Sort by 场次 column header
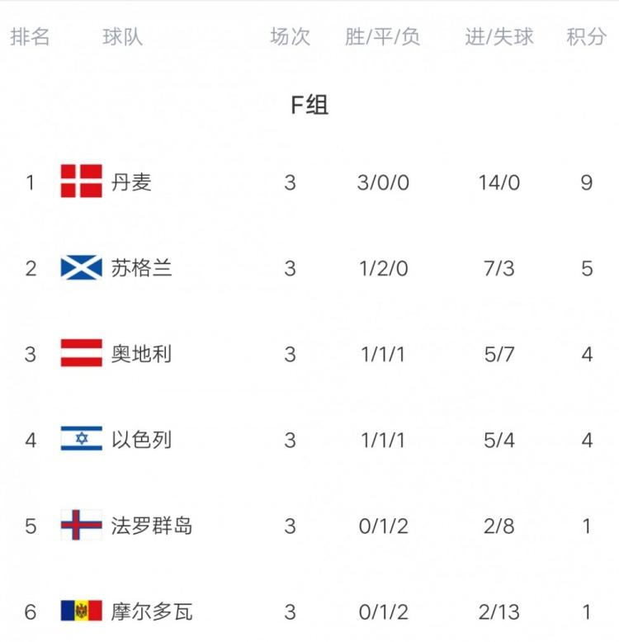Image resolution: width=619 pixels, height=642 pixels. pos(290,37)
